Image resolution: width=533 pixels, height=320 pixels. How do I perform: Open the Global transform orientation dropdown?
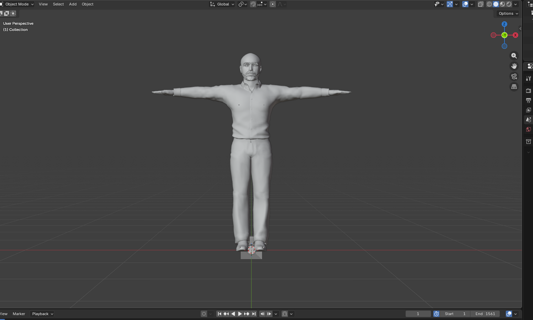pos(222,4)
